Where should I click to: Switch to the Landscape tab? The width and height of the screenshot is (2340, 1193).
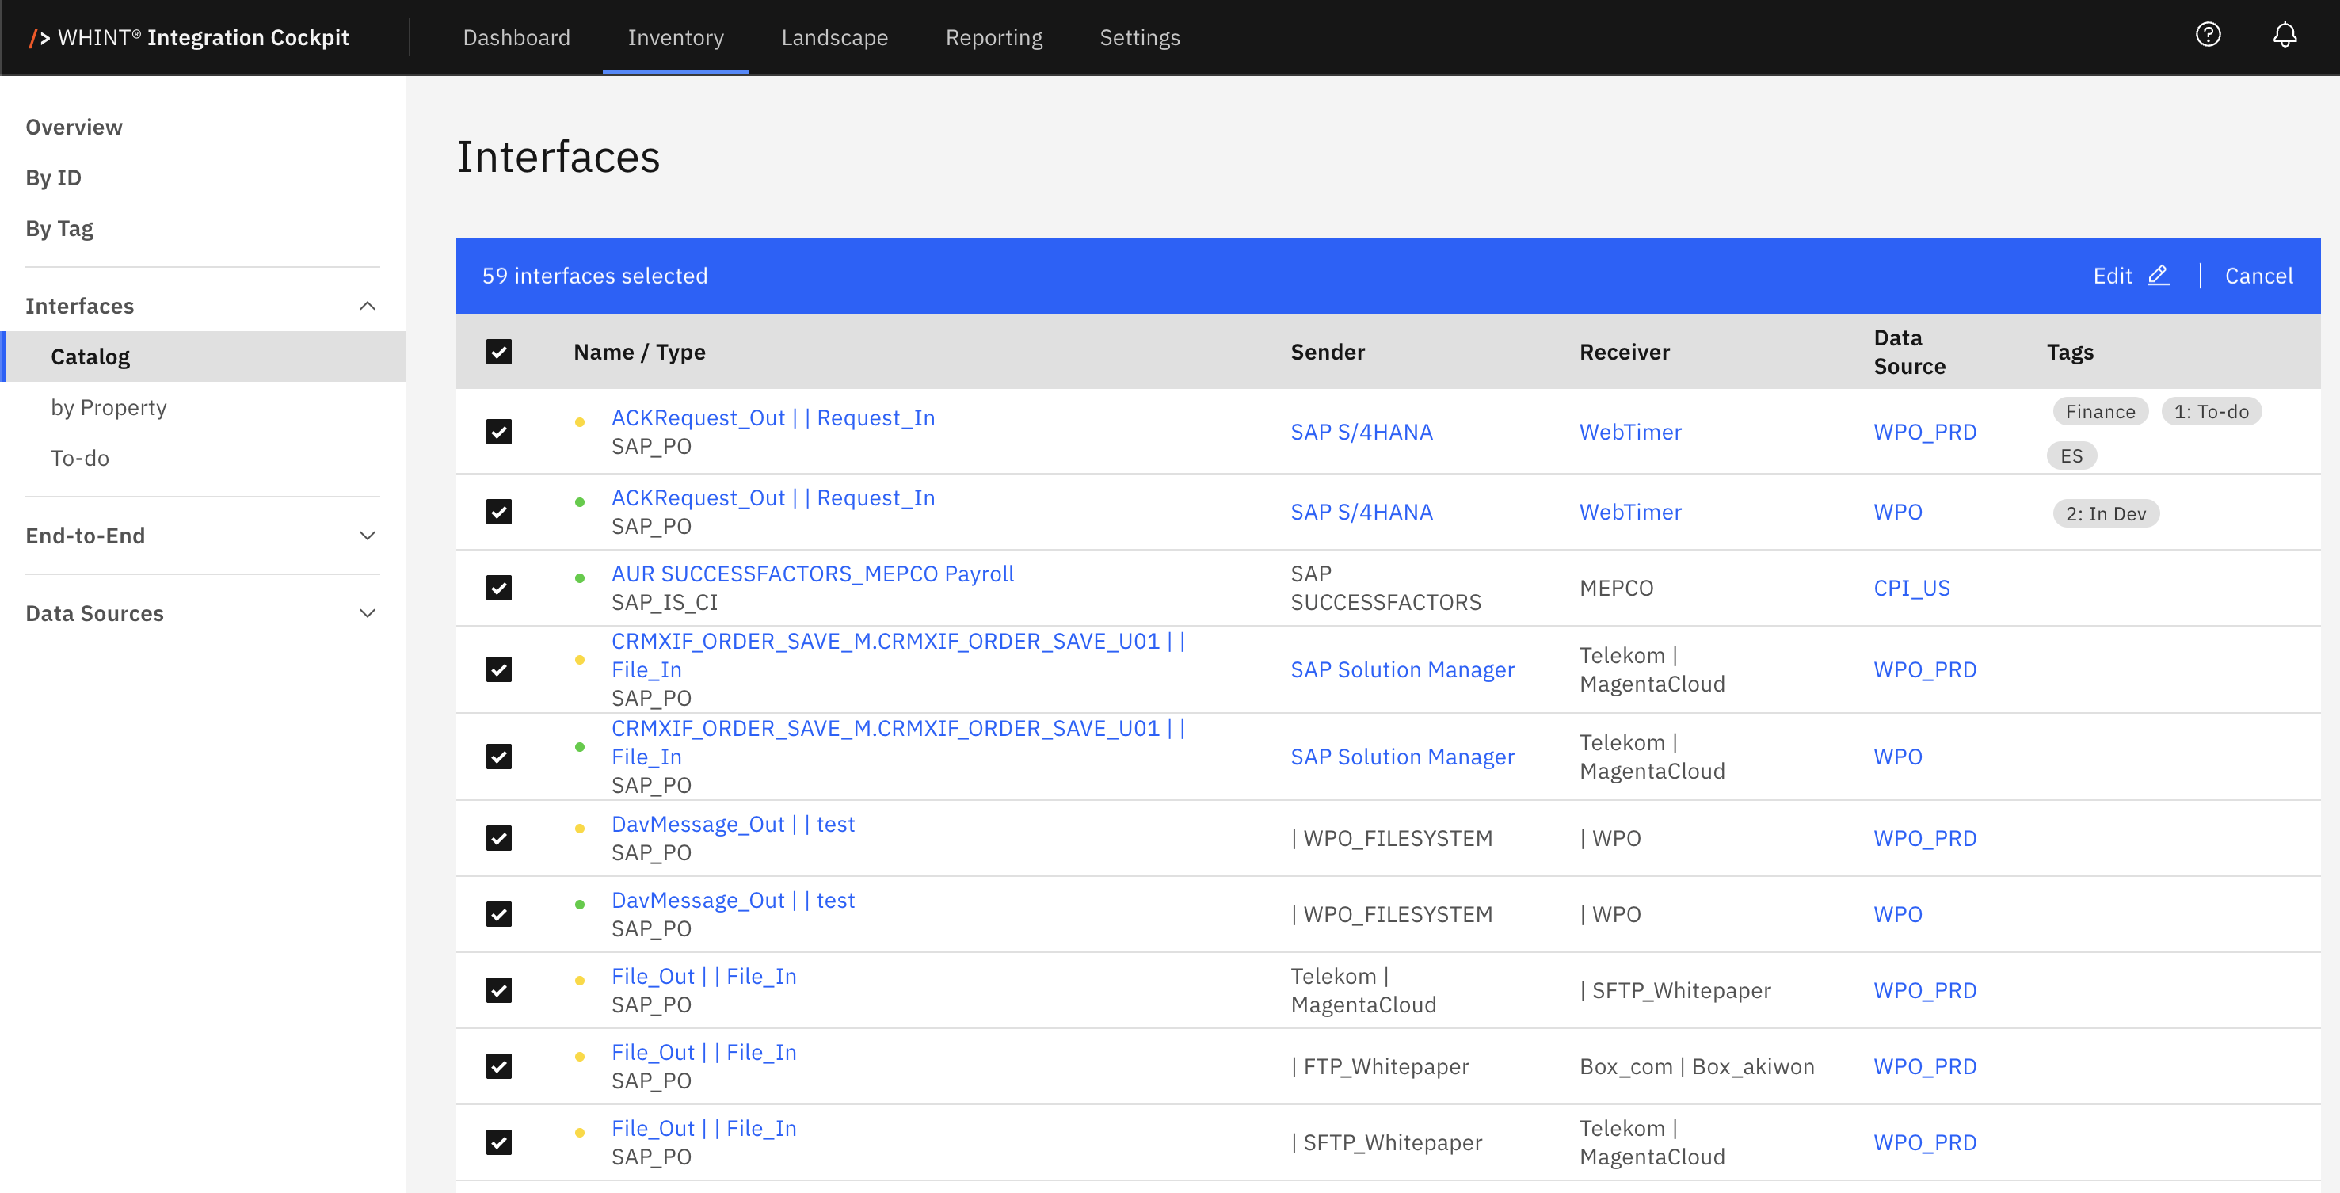834,37
